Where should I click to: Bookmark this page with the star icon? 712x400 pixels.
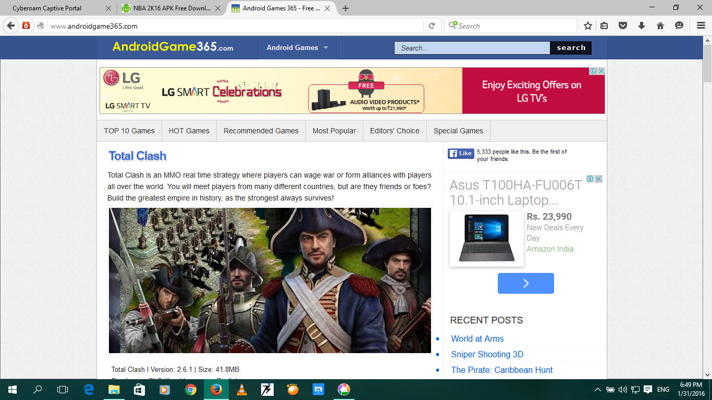tap(588, 26)
